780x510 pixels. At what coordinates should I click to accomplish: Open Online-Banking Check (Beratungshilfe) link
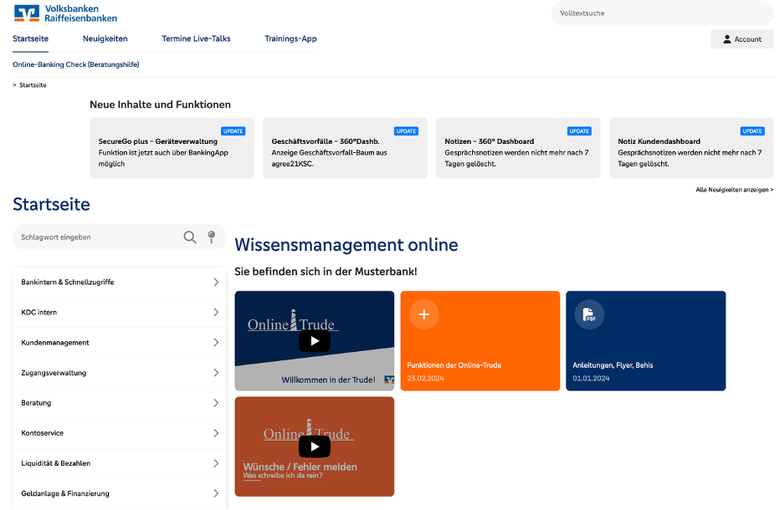click(x=76, y=64)
